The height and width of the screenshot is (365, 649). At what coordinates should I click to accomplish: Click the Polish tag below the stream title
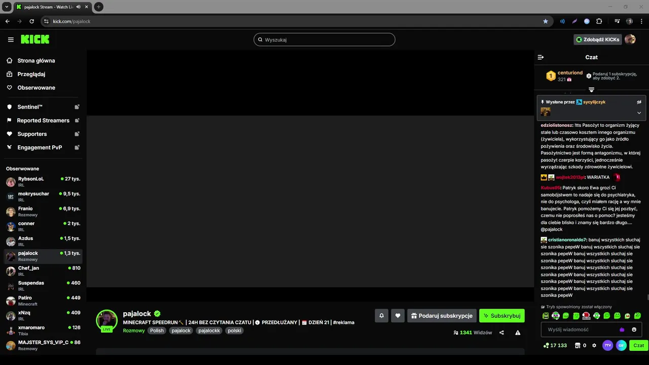click(157, 331)
